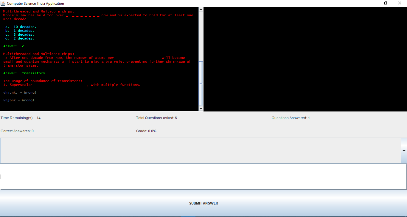407x217 pixels.
Task: Click the scrollbar up arrow on console panel
Action: point(201,9)
